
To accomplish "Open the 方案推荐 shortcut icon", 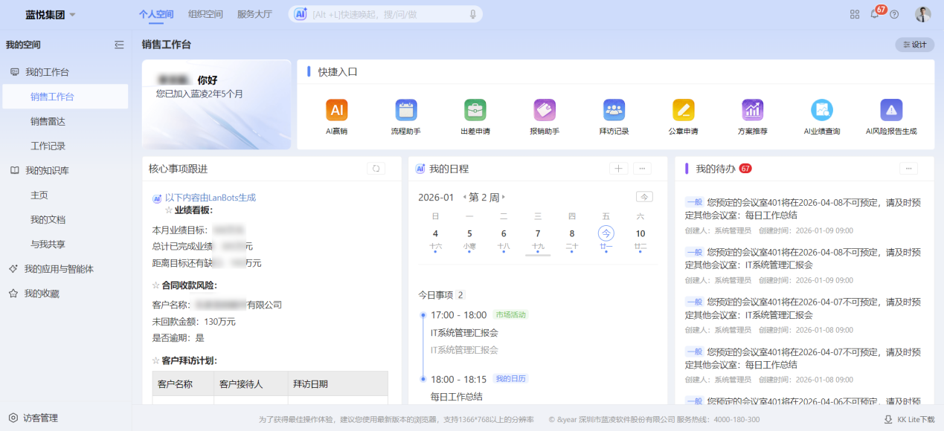I will [x=753, y=110].
